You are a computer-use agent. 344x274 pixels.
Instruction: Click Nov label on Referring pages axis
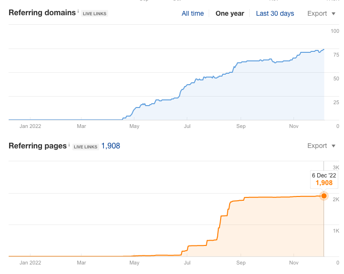(x=293, y=262)
